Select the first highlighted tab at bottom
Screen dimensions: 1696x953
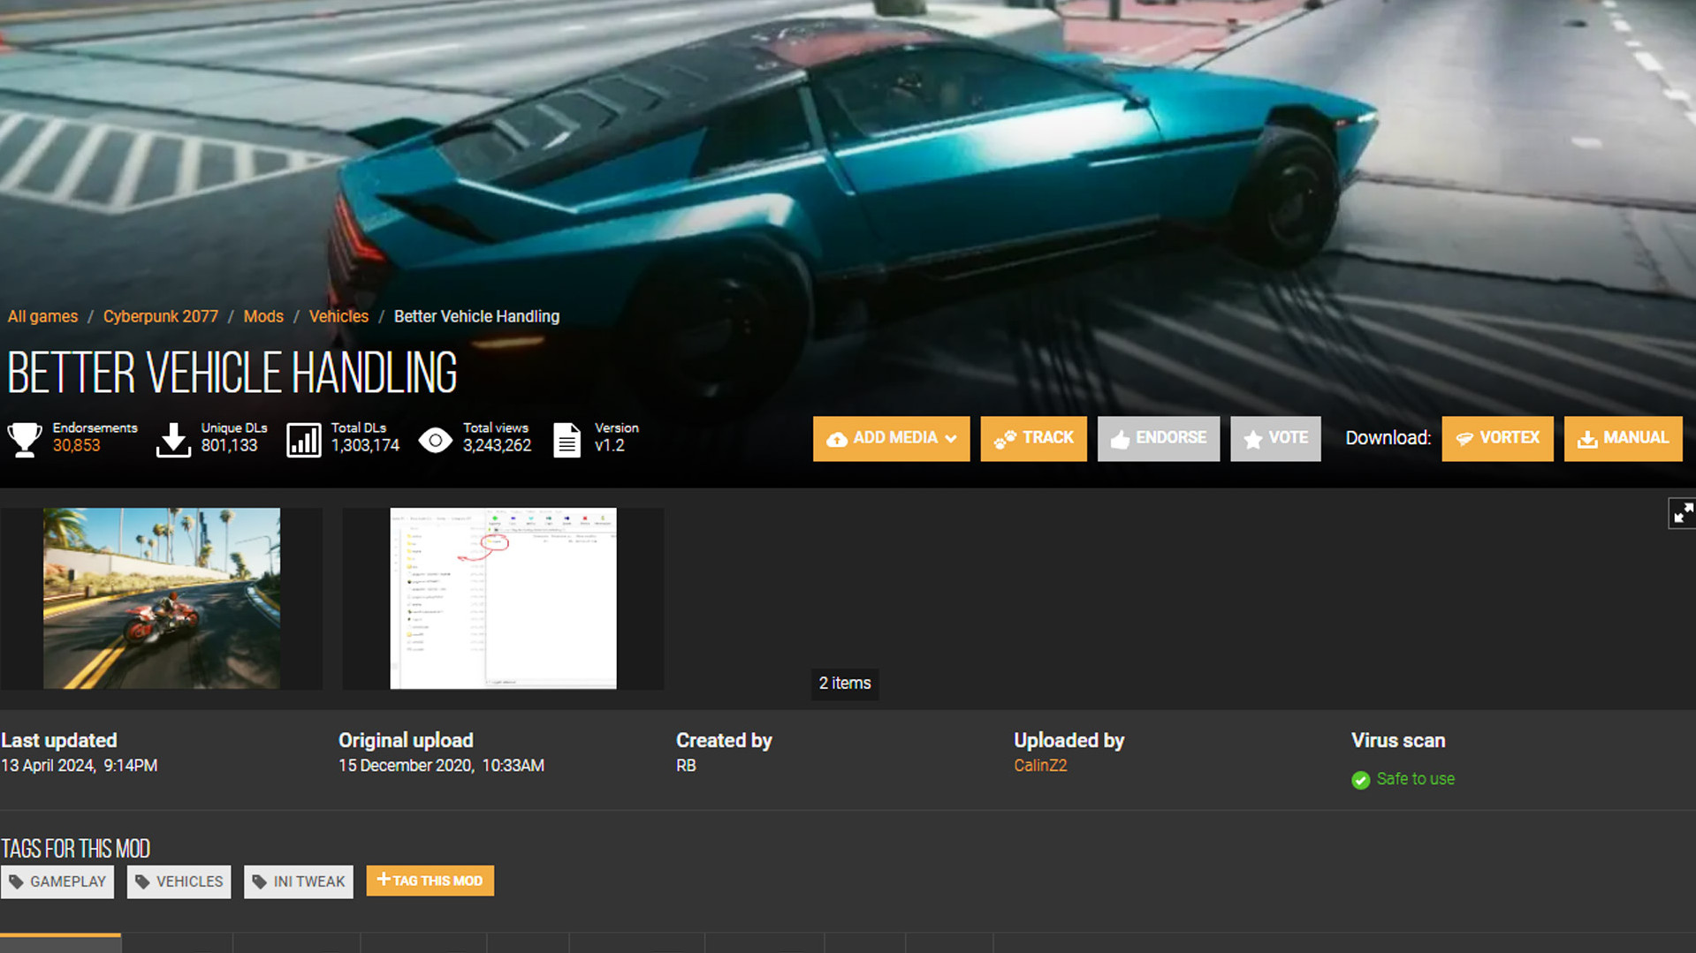tap(60, 942)
